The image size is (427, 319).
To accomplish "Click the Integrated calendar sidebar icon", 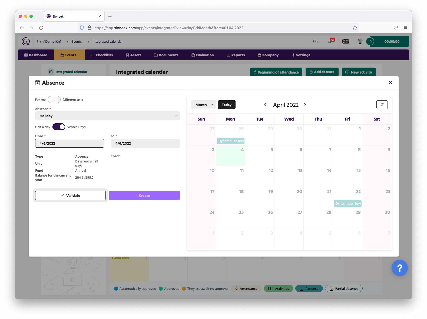I will pyautogui.click(x=51, y=72).
